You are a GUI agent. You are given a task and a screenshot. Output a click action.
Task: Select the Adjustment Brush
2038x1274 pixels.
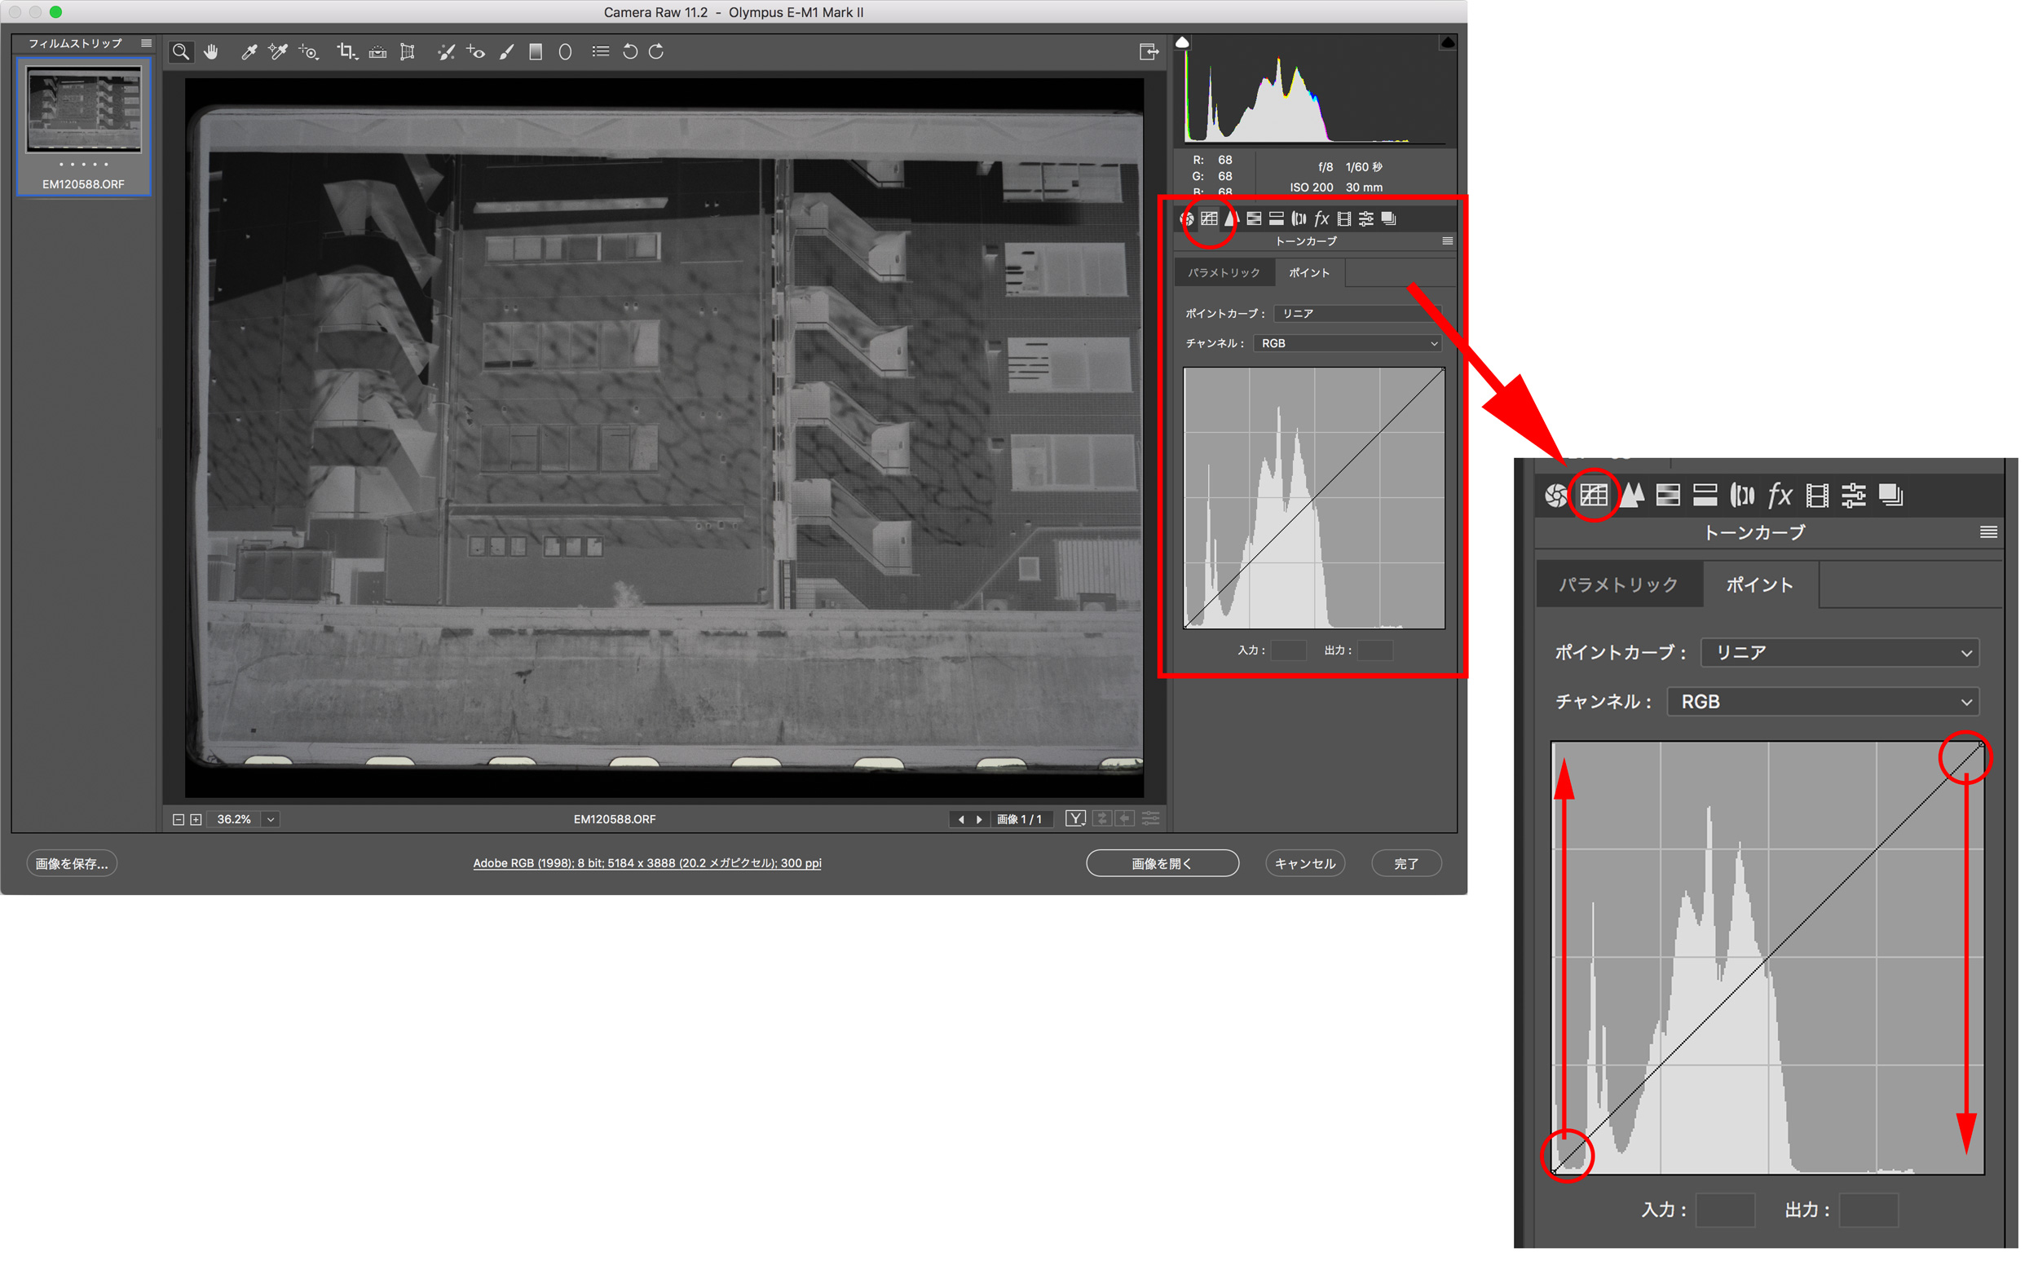coord(506,52)
